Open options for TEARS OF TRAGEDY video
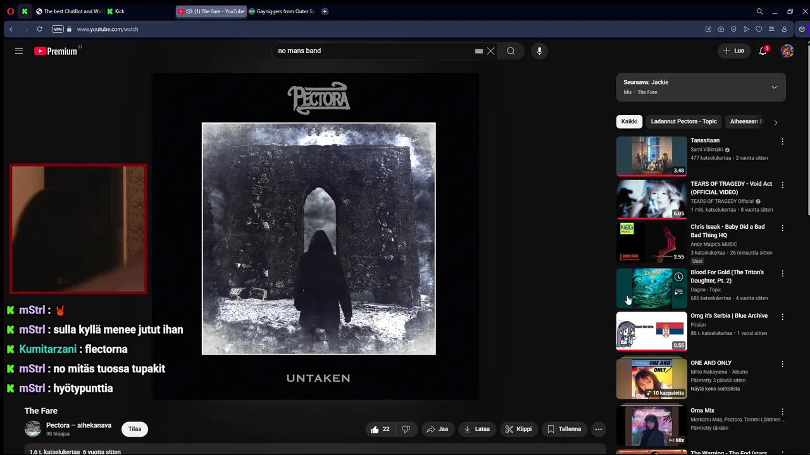The height and width of the screenshot is (455, 810). point(782,185)
